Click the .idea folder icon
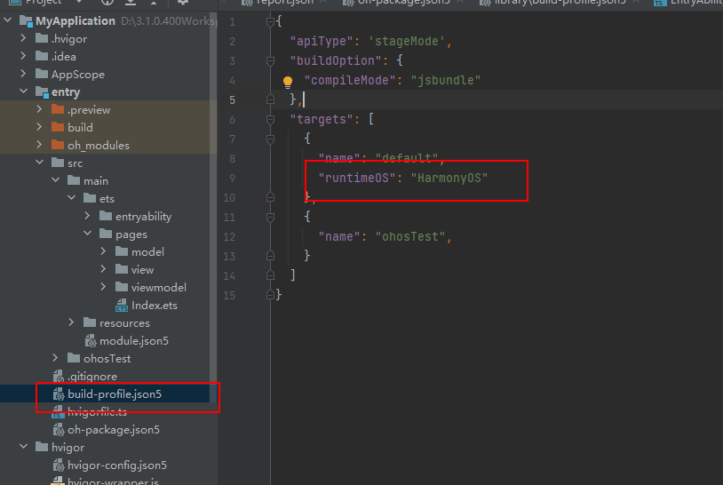 [42, 56]
